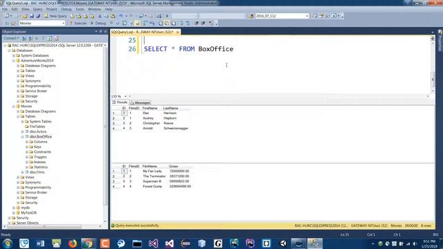
Task: Open the Project menu
Action: pos(51,9)
